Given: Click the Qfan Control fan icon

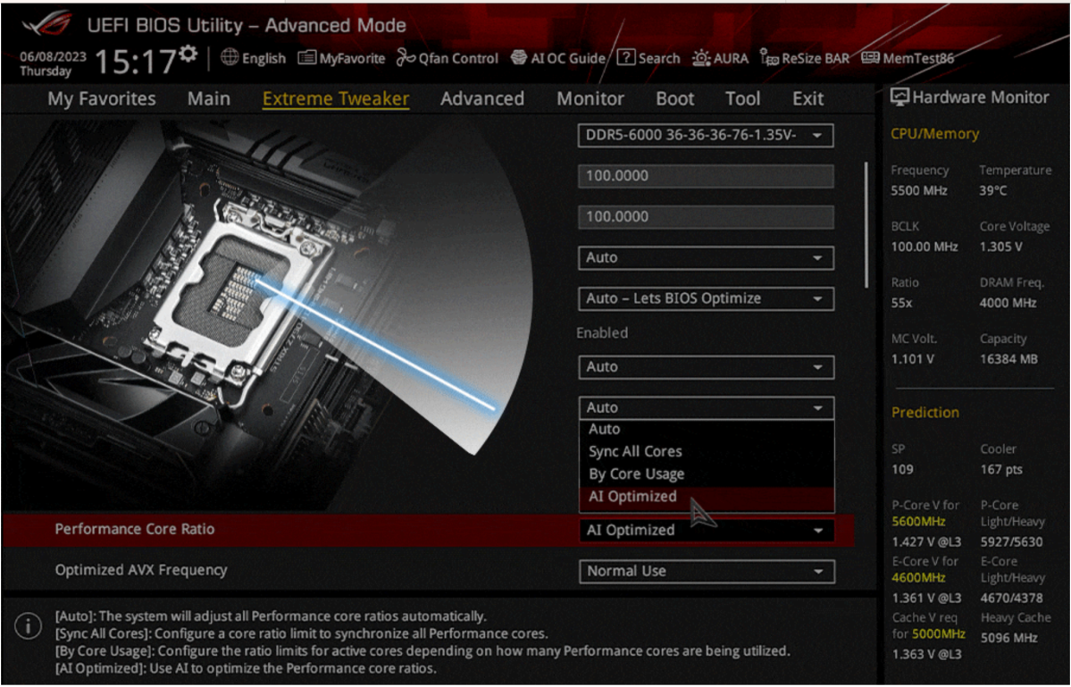Looking at the screenshot, I should [406, 59].
